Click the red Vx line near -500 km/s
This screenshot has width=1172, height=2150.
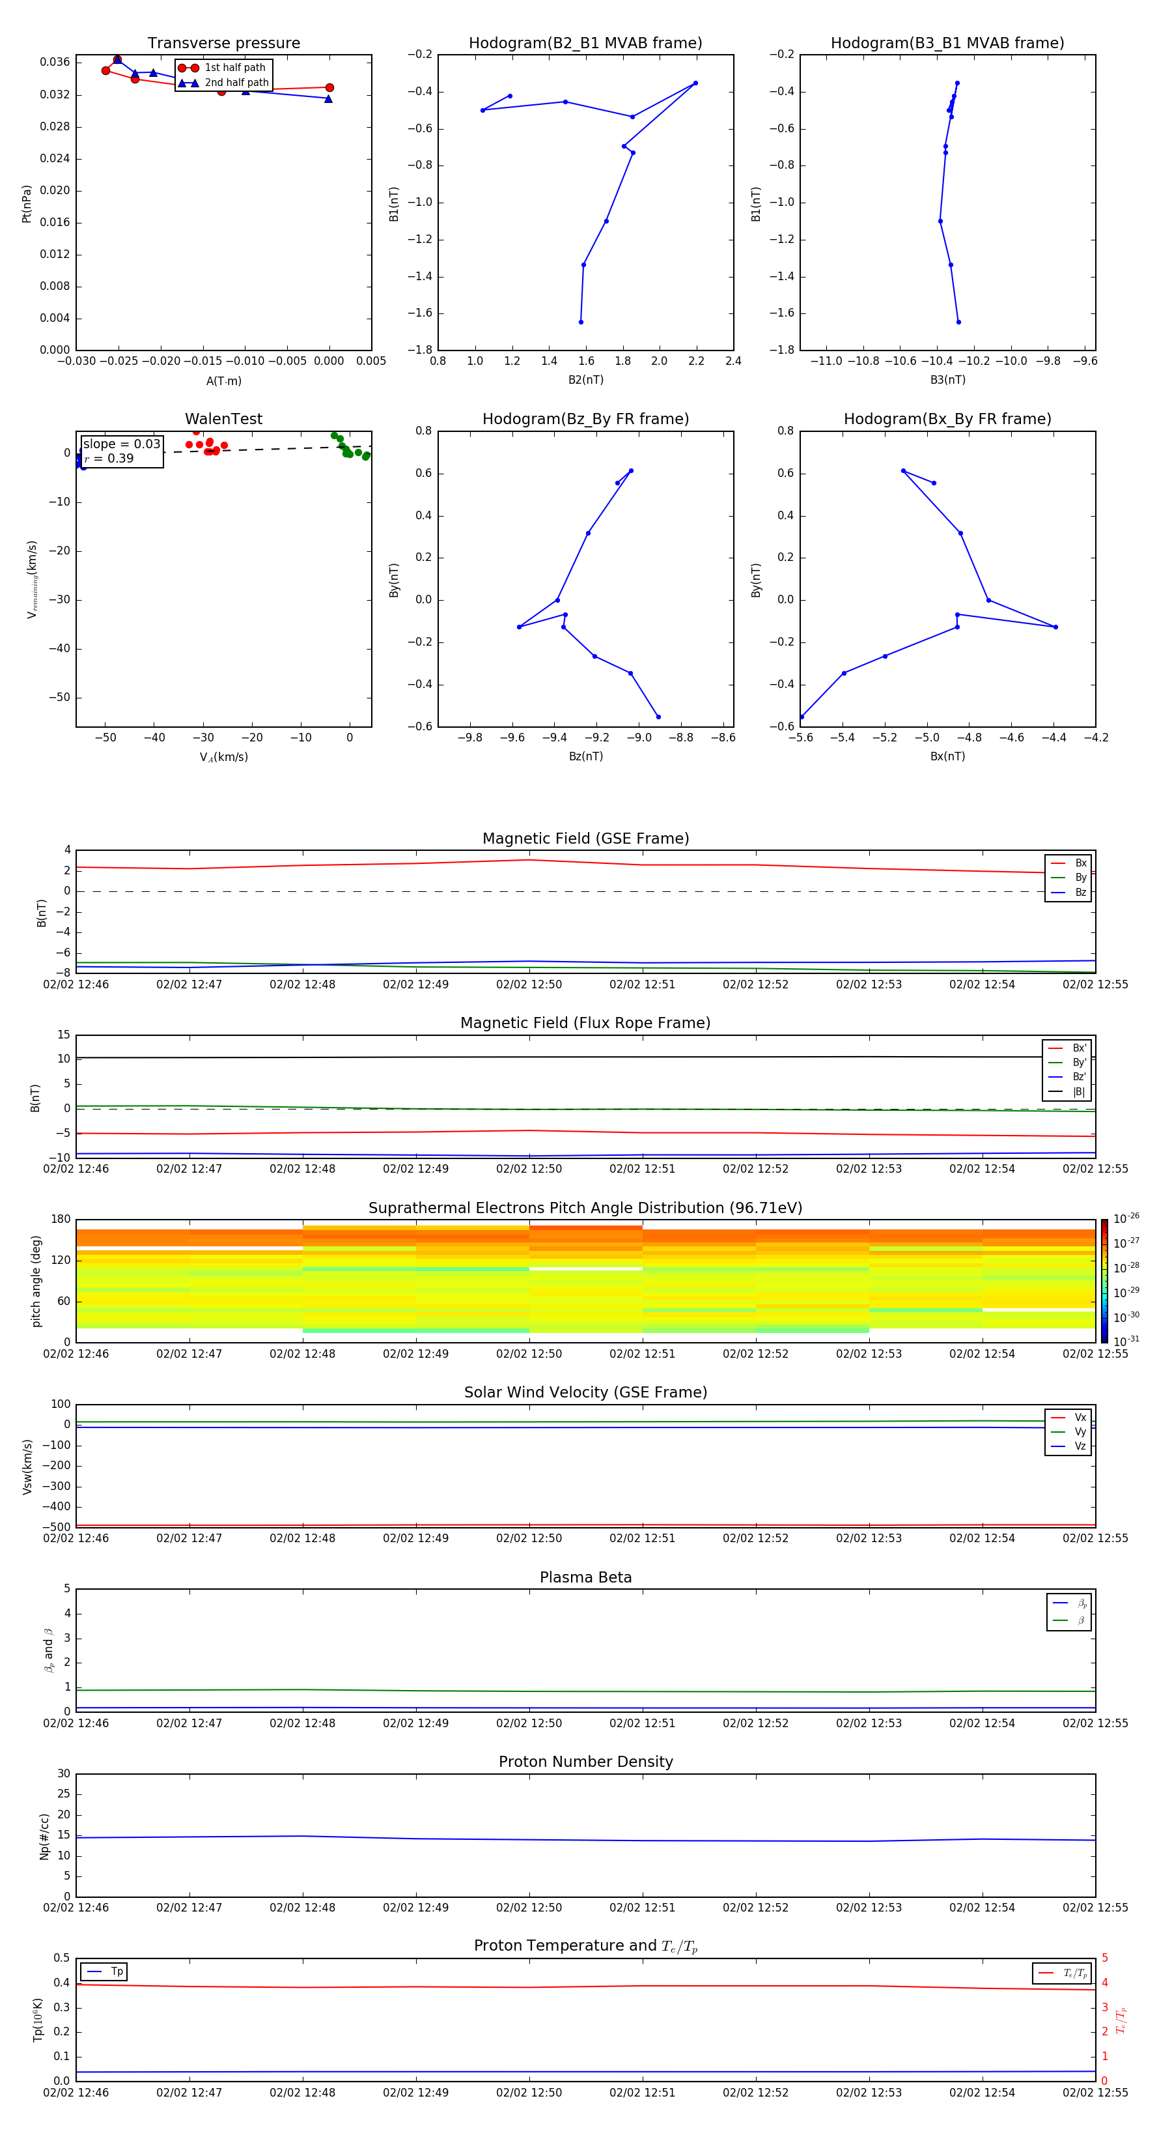pos(585,1525)
